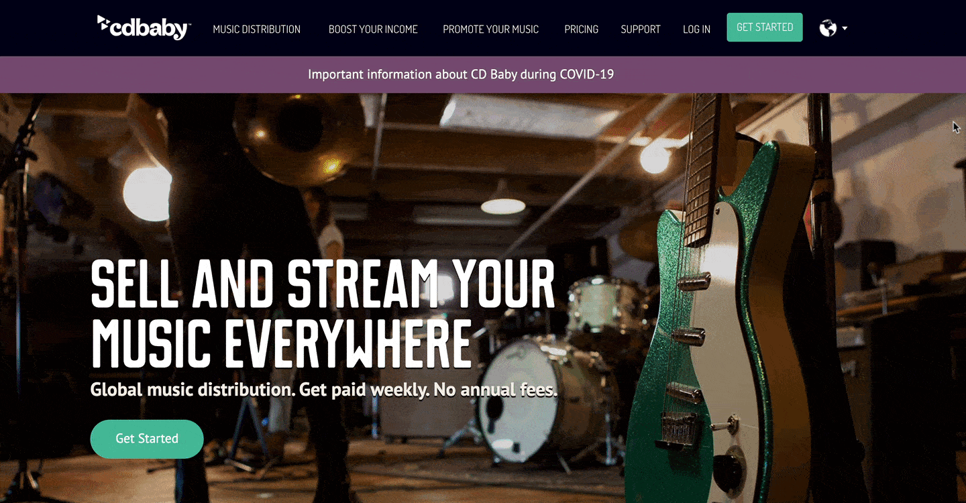
Task: Click the CD Baby logo
Action: point(144,27)
